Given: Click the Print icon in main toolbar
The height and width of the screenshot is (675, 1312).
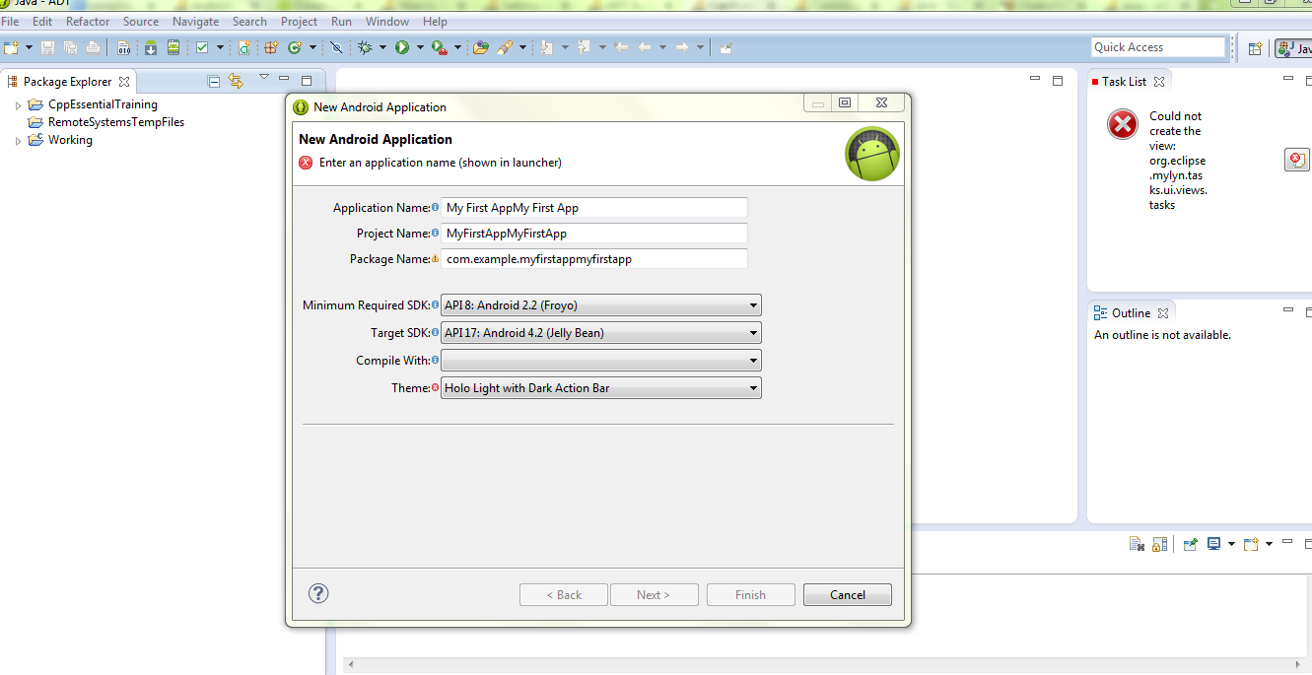Looking at the screenshot, I should pos(93,47).
